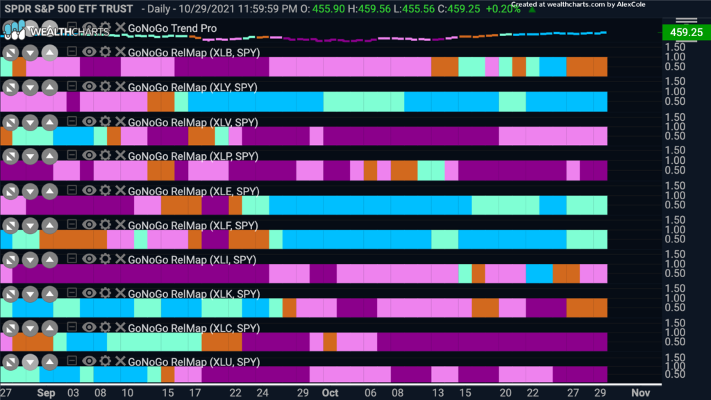Click the 459.25 price label
This screenshot has height=400, width=711.
[x=686, y=32]
